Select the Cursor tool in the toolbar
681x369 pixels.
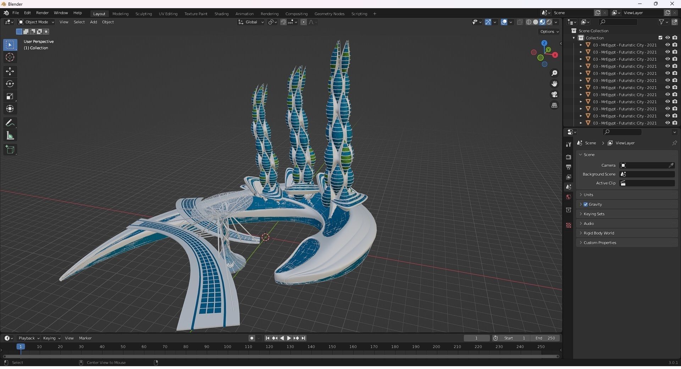tap(10, 57)
